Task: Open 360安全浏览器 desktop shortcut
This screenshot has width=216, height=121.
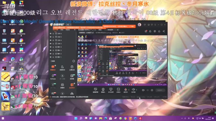Action: (x=21, y=32)
